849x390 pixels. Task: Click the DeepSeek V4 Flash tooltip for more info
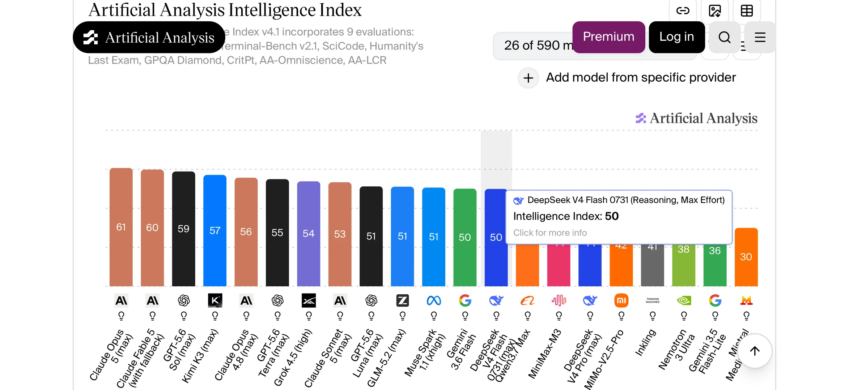coord(619,217)
